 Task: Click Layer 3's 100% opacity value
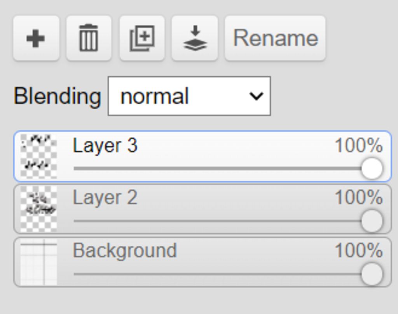click(358, 146)
